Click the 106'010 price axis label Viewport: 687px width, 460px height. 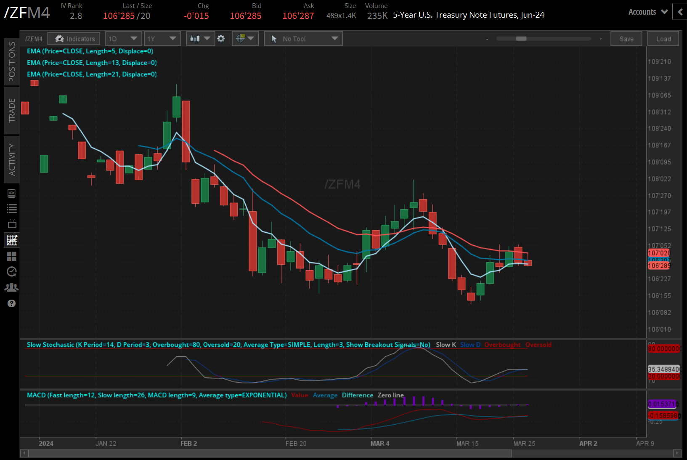point(659,329)
